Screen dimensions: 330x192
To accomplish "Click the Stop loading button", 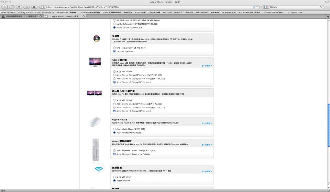I will pos(26,7).
